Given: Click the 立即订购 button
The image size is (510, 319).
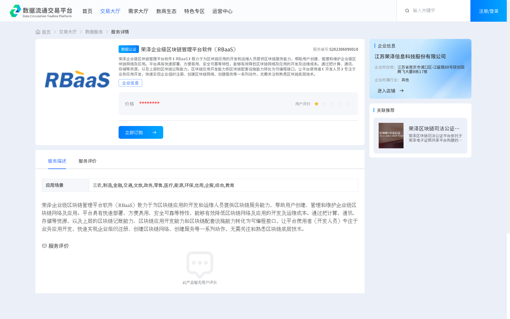Looking at the screenshot, I should point(141,132).
